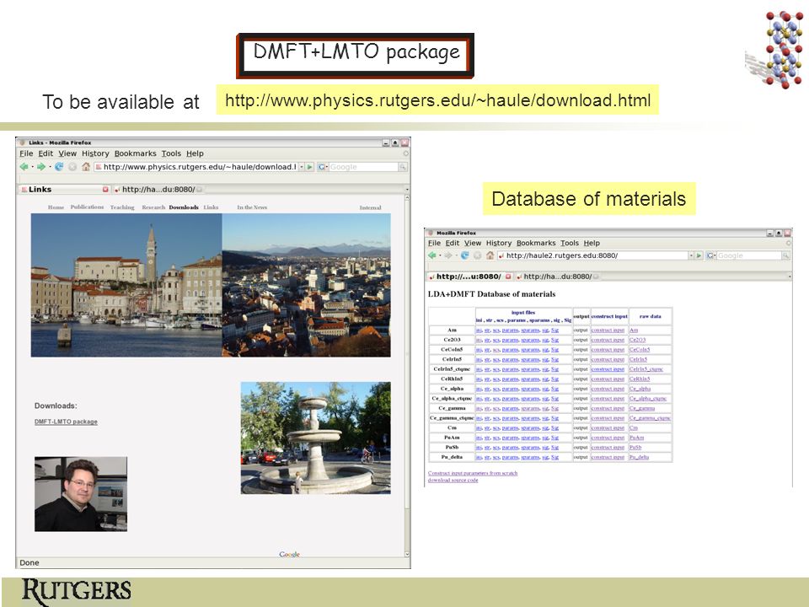
Task: Reload the page in the Links Firefox window
Action: coord(59,167)
